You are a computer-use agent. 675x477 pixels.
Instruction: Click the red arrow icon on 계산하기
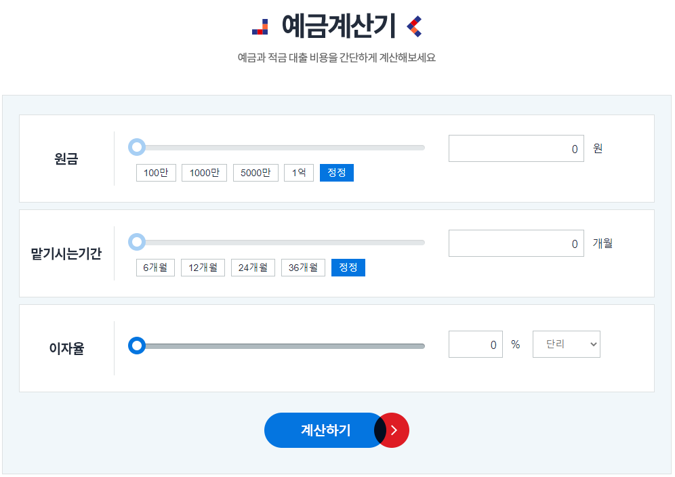392,430
